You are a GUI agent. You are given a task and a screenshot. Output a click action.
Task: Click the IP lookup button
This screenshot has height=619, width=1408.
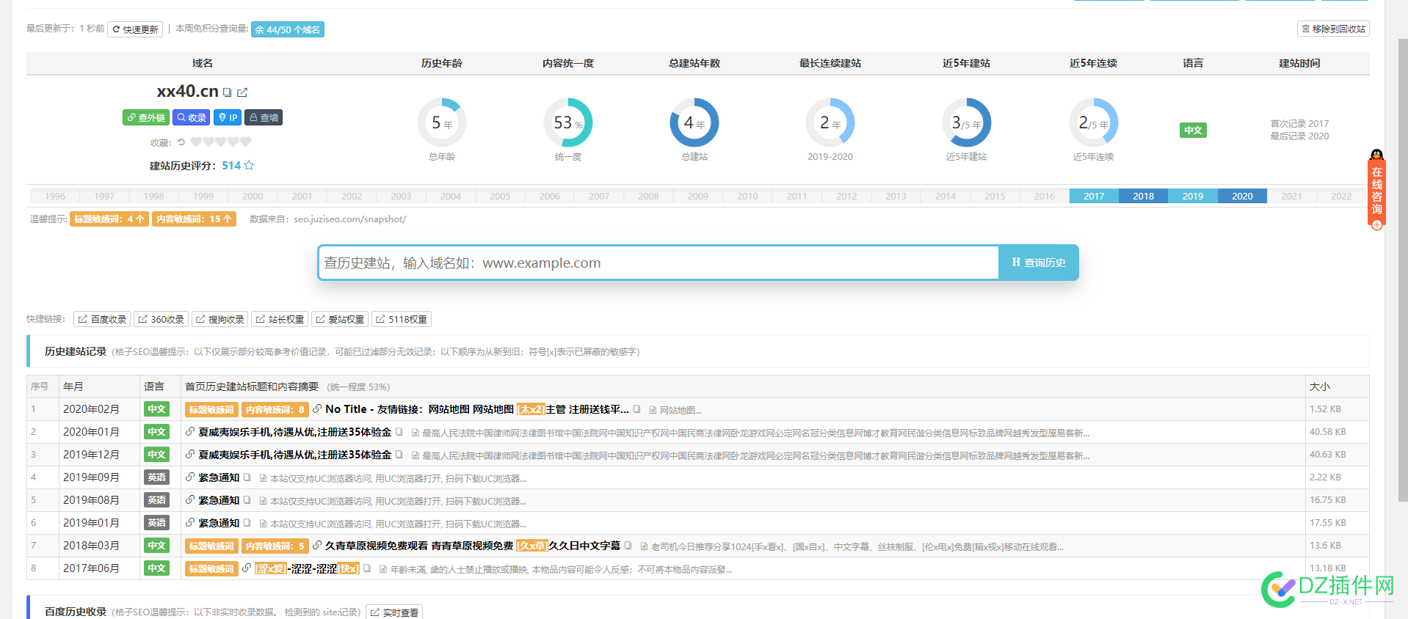(228, 117)
